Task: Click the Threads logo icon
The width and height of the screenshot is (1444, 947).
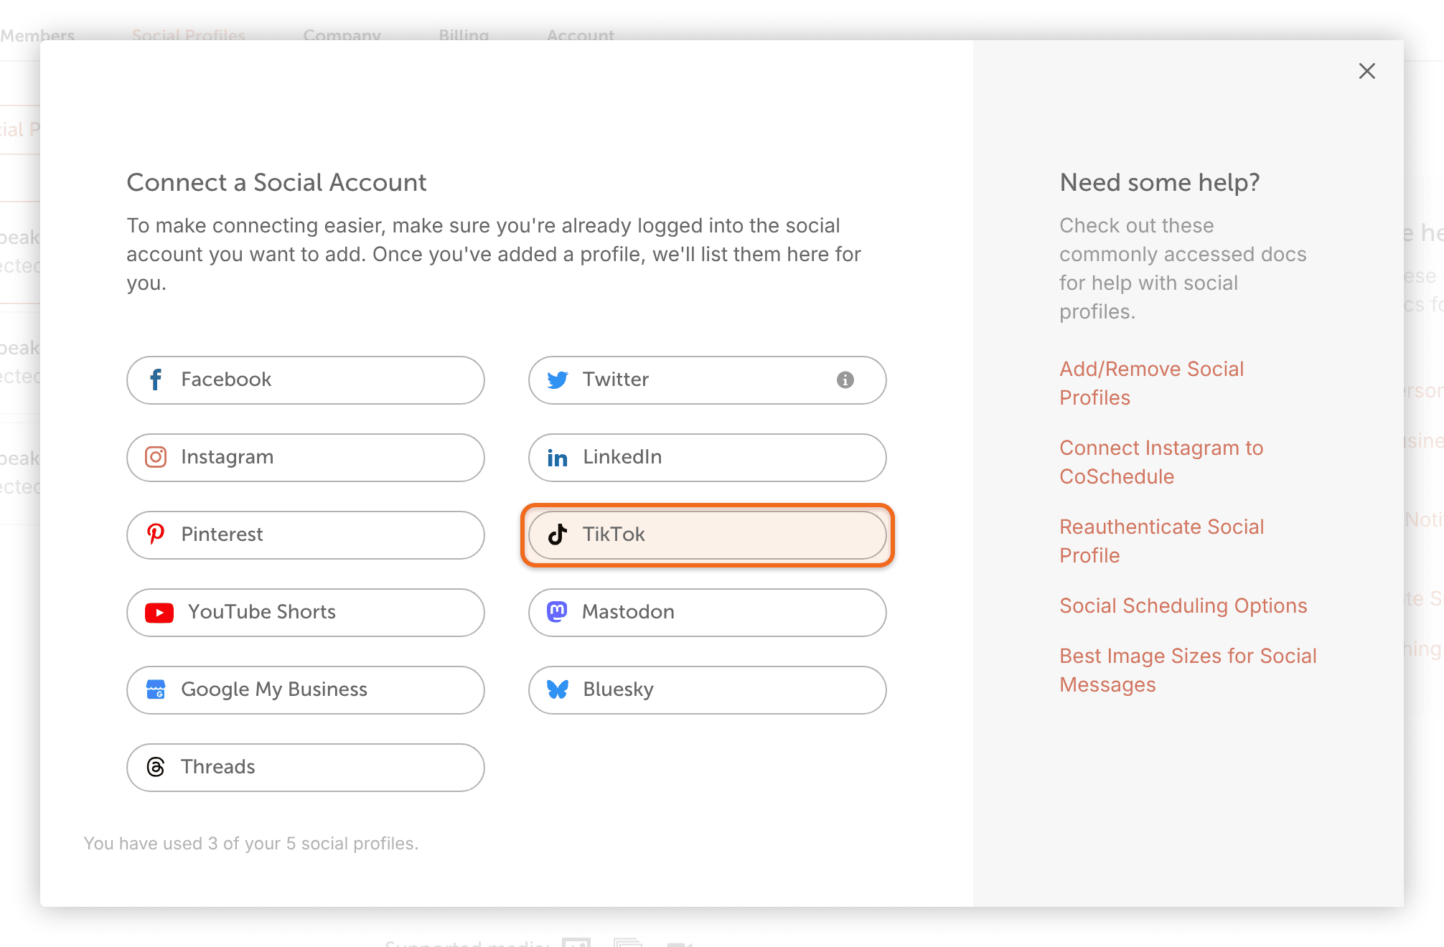Action: 156,767
